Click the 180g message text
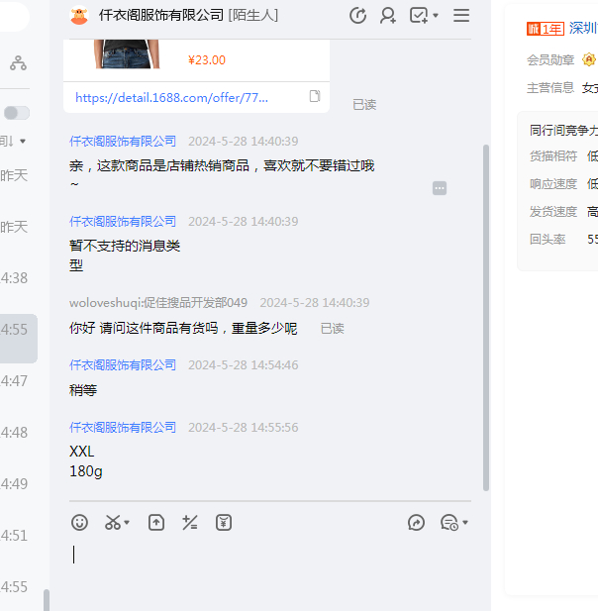 (86, 471)
